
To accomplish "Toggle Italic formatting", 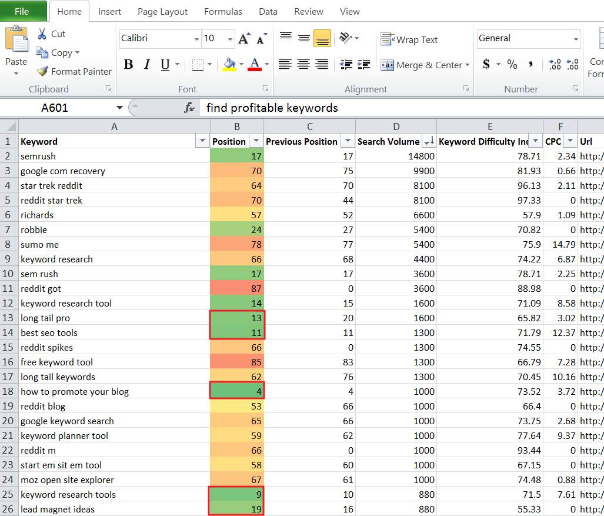I will pos(146,65).
